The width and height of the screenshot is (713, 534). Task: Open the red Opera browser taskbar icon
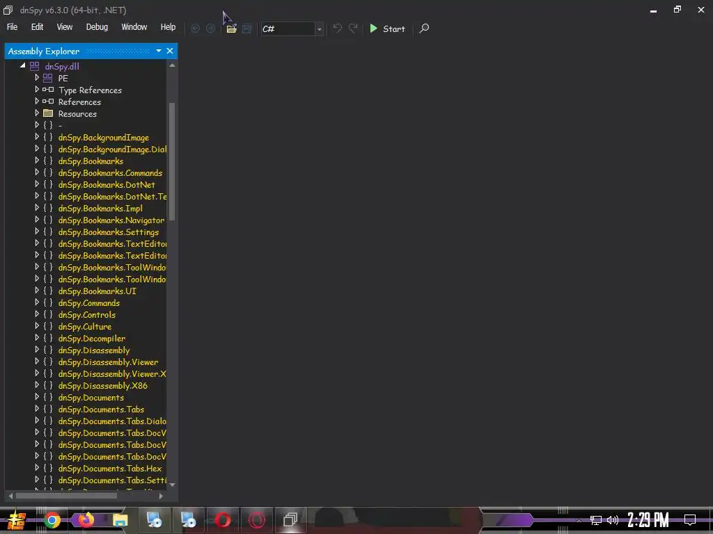point(222,520)
